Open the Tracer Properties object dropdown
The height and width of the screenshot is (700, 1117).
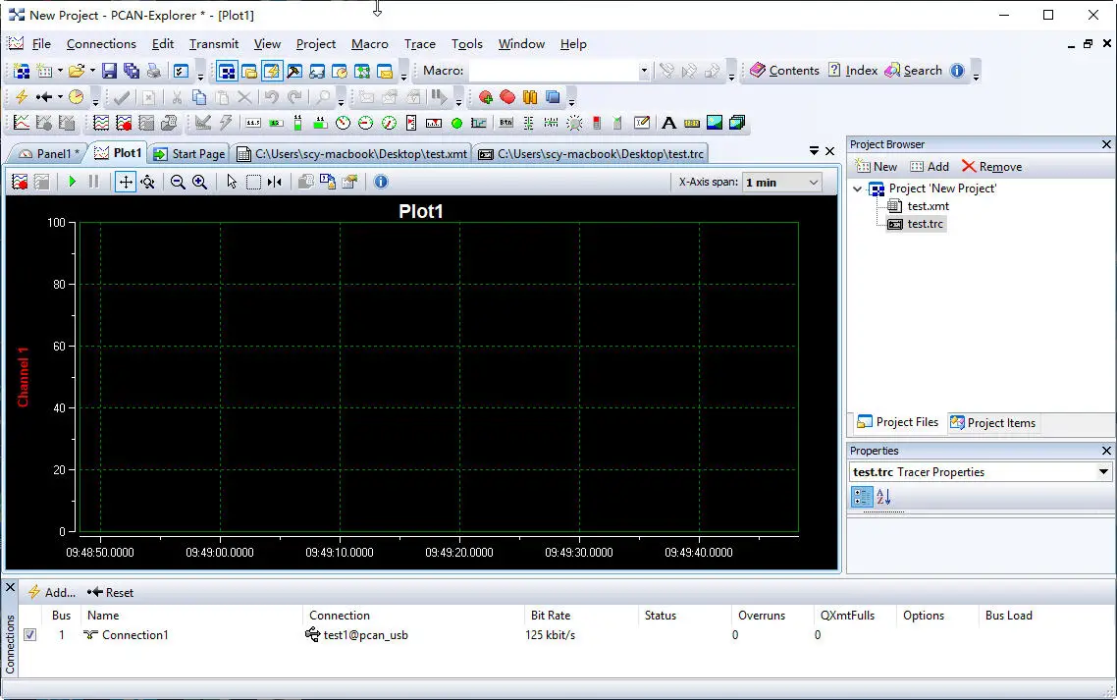tap(1102, 472)
